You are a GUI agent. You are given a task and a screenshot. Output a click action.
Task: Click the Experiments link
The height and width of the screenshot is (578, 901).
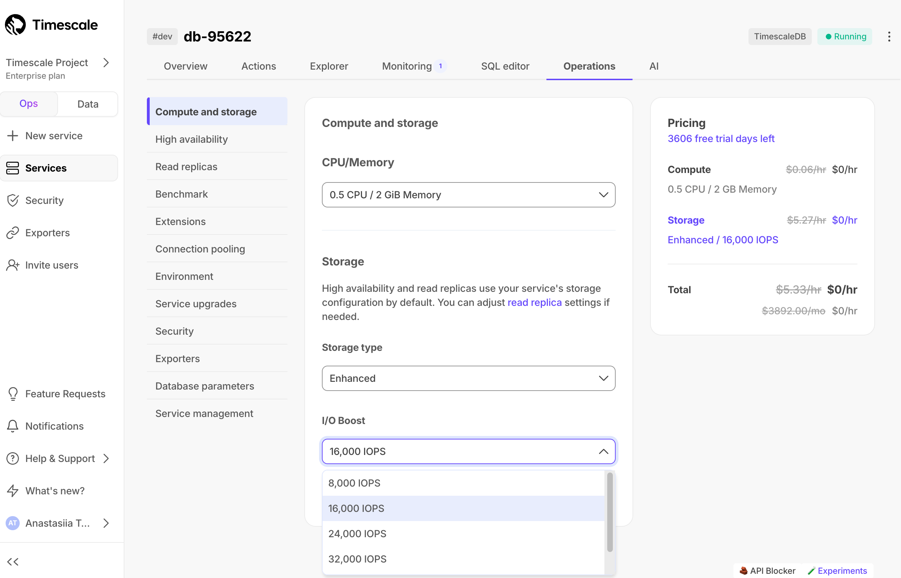(x=842, y=571)
